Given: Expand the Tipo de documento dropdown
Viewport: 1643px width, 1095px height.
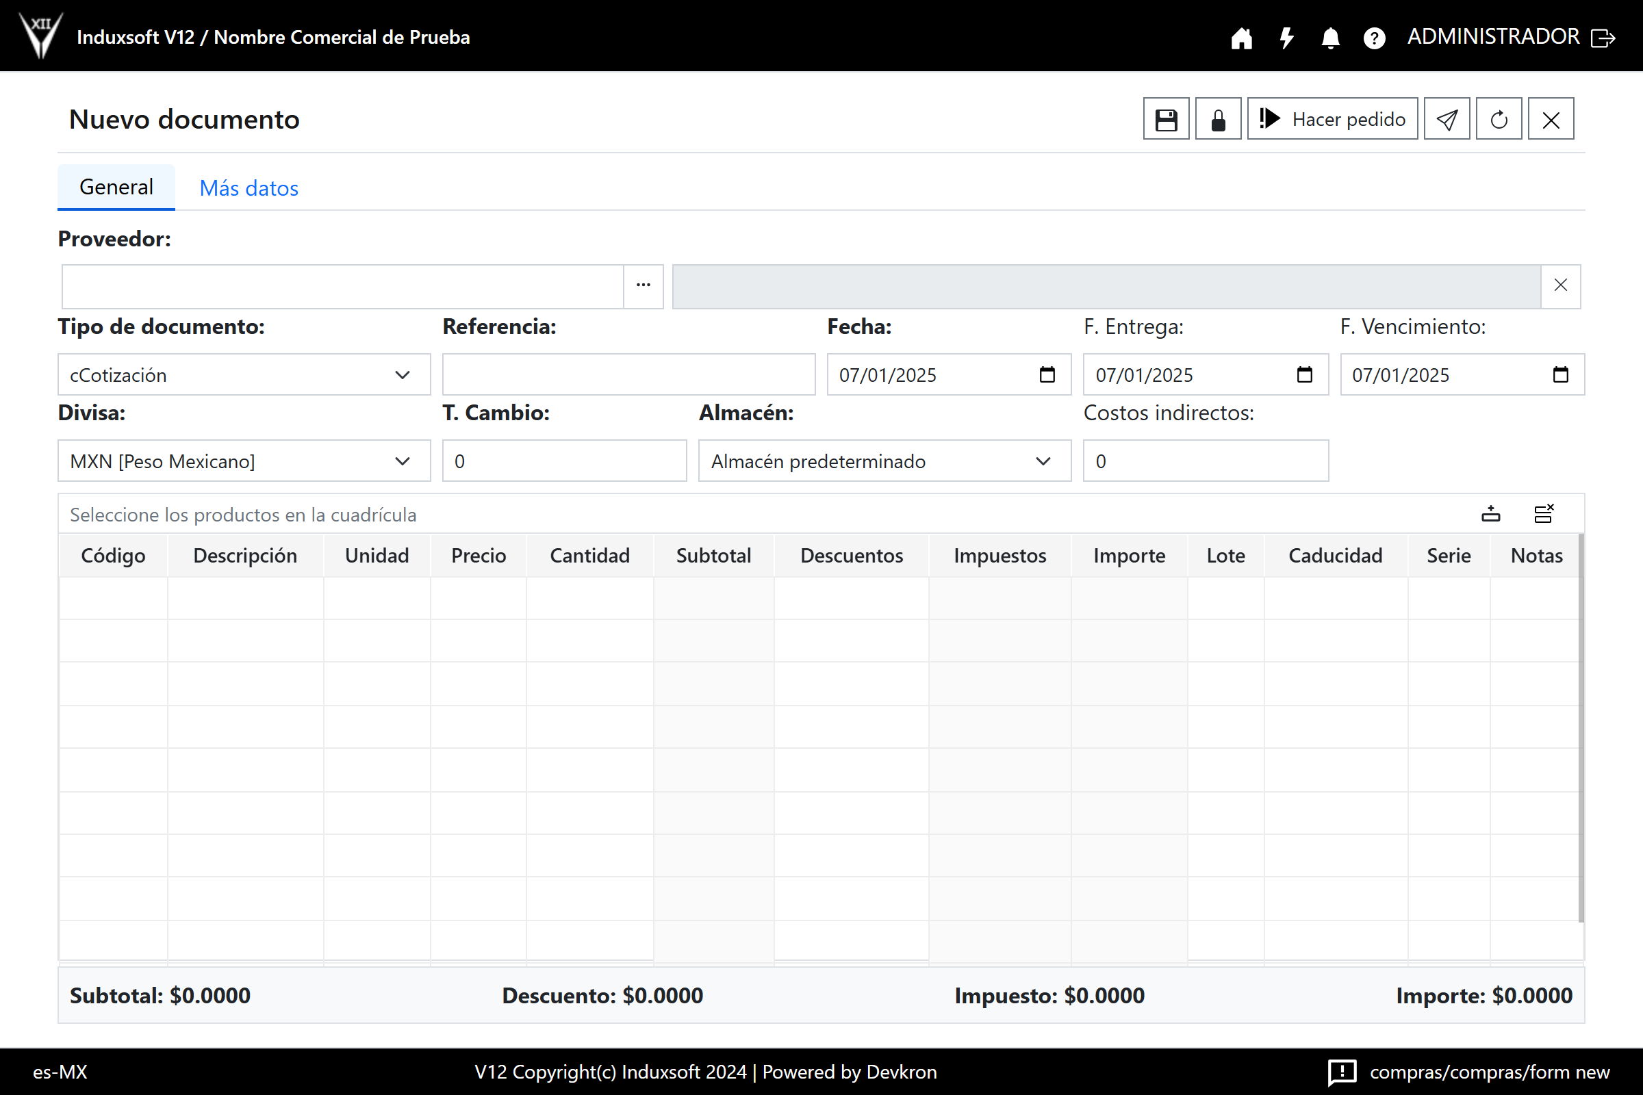Looking at the screenshot, I should (244, 375).
